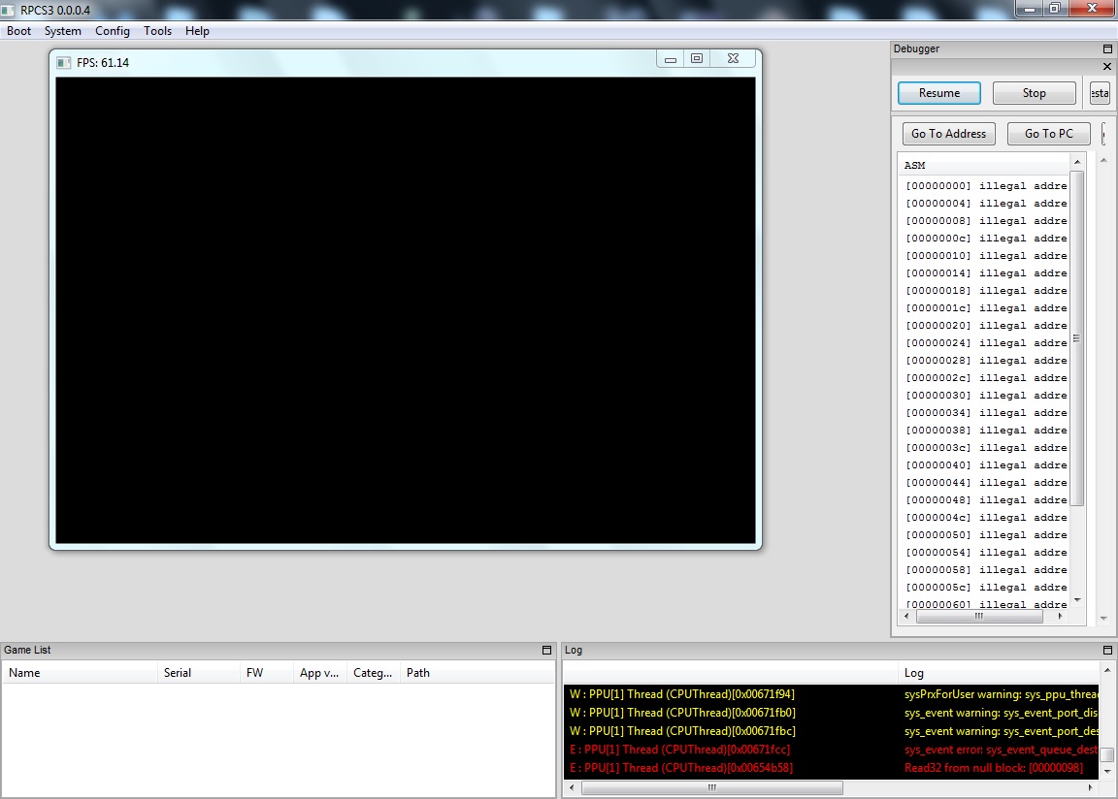This screenshot has width=1118, height=799.
Task: Open the Boot menu
Action: click(19, 31)
